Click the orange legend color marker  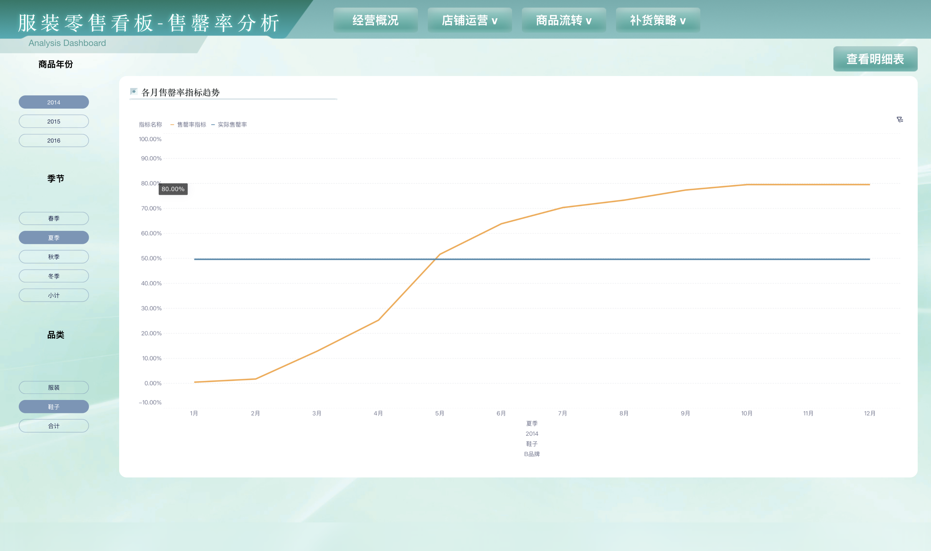172,124
